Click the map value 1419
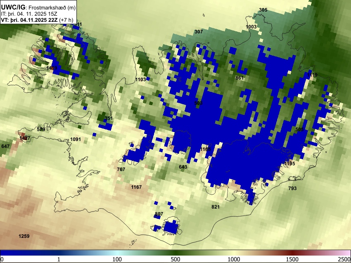The height and width of the screenshot is (263, 351). pos(52,68)
